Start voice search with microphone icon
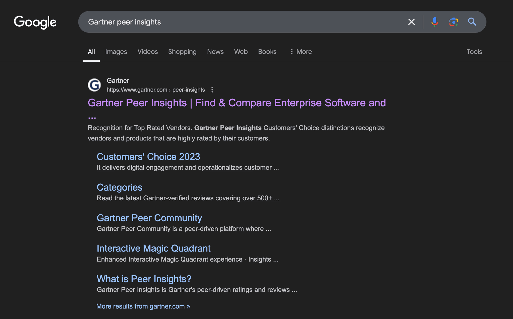The image size is (513, 319). (435, 22)
